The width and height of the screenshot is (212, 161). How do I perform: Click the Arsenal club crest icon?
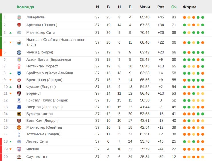19,25
